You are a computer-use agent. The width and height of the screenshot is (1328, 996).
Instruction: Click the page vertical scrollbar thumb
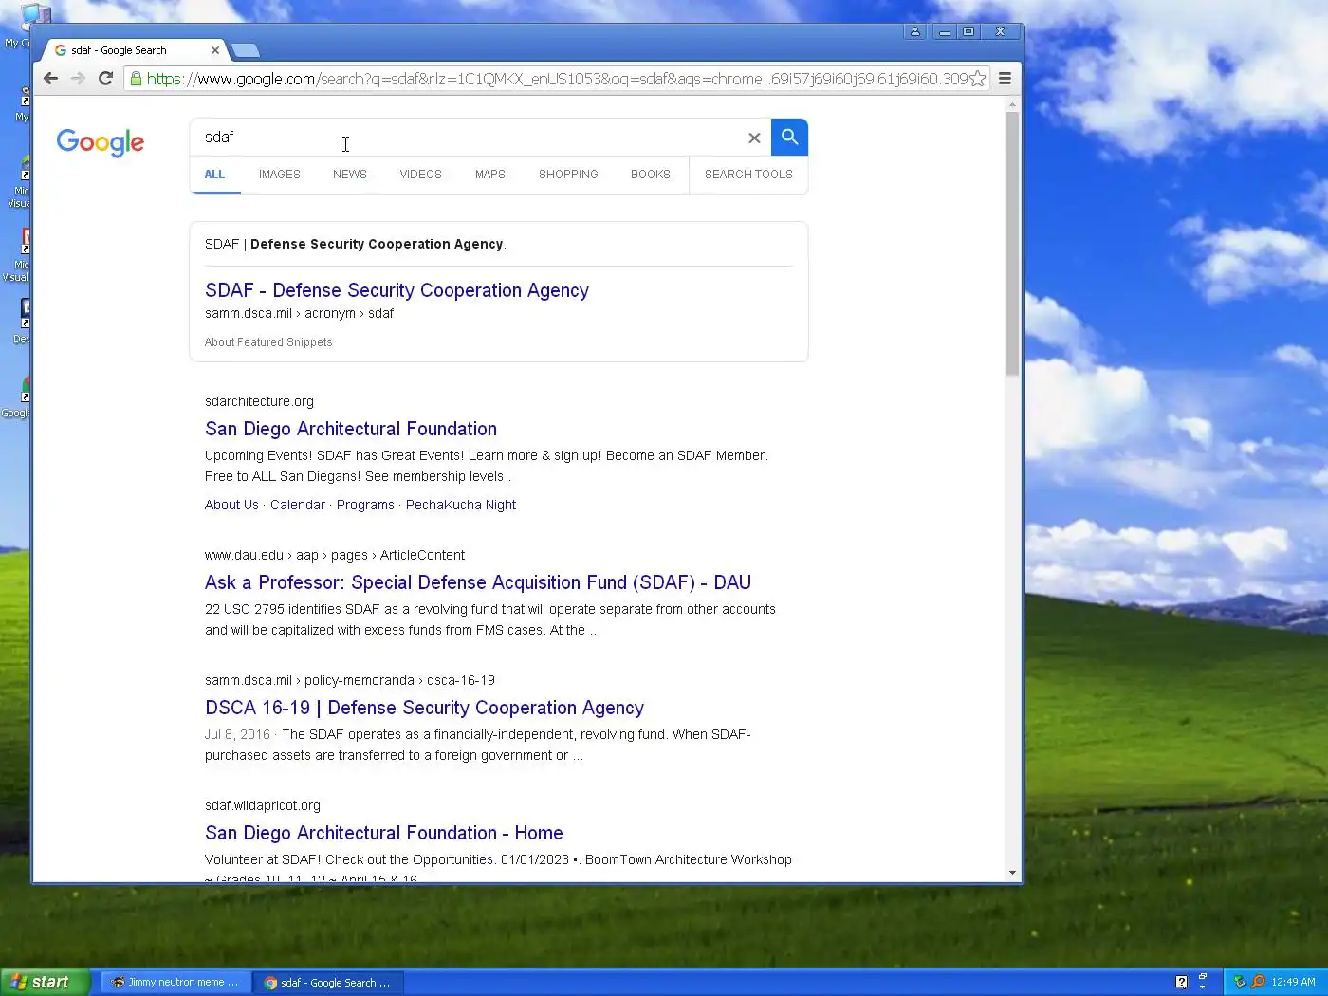1012,244
